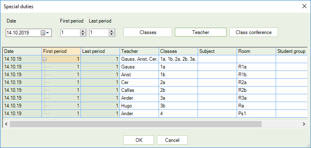Confirm with the OK button

(138, 140)
